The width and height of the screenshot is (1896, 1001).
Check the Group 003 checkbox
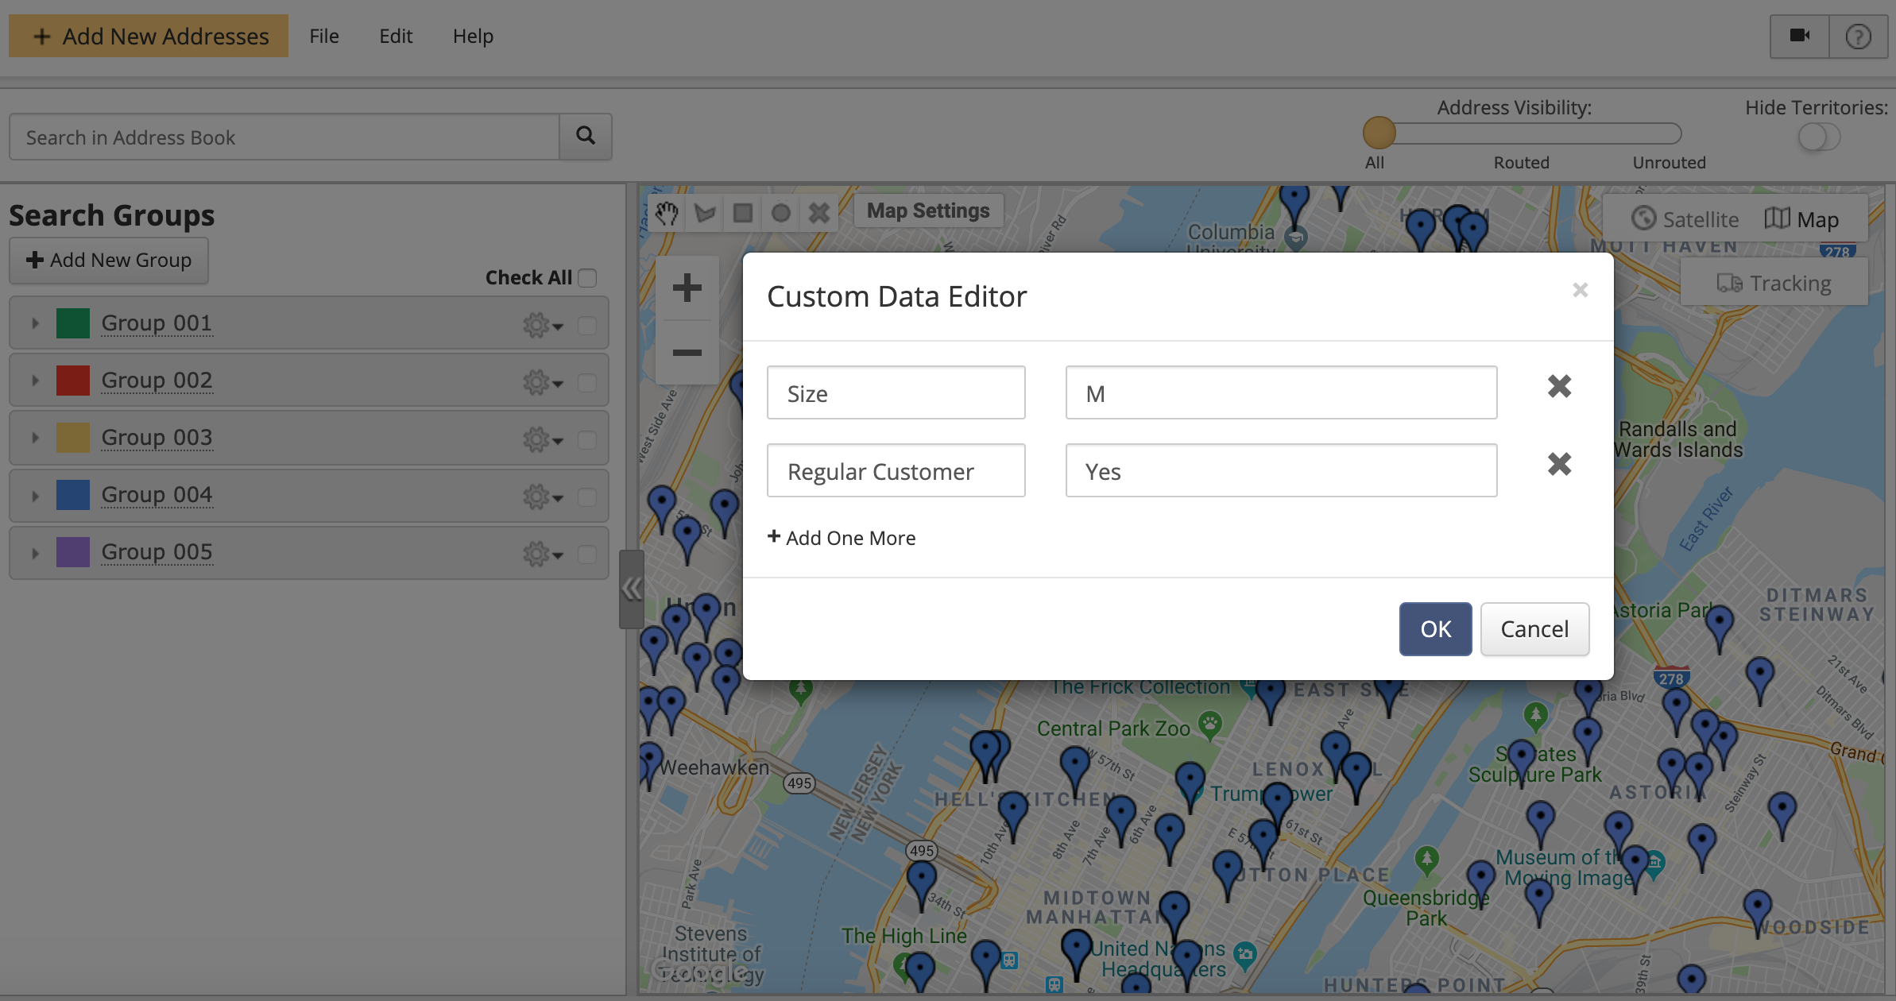click(x=587, y=439)
